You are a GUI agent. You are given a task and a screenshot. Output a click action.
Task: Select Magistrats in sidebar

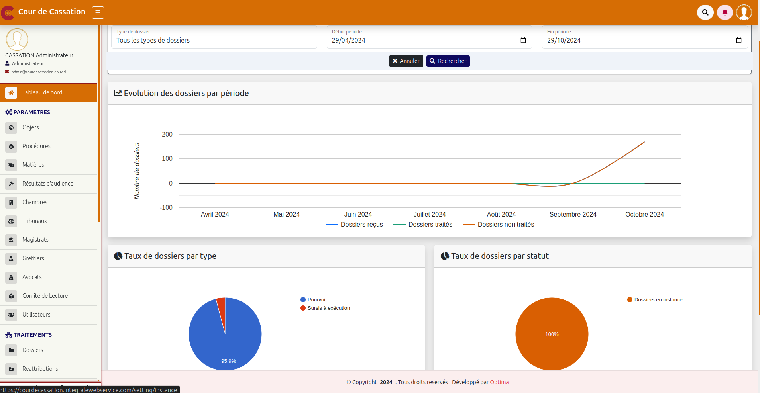pos(48,240)
